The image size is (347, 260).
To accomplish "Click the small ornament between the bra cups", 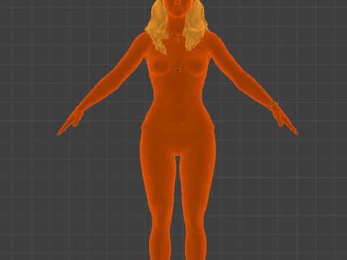I will (x=178, y=70).
